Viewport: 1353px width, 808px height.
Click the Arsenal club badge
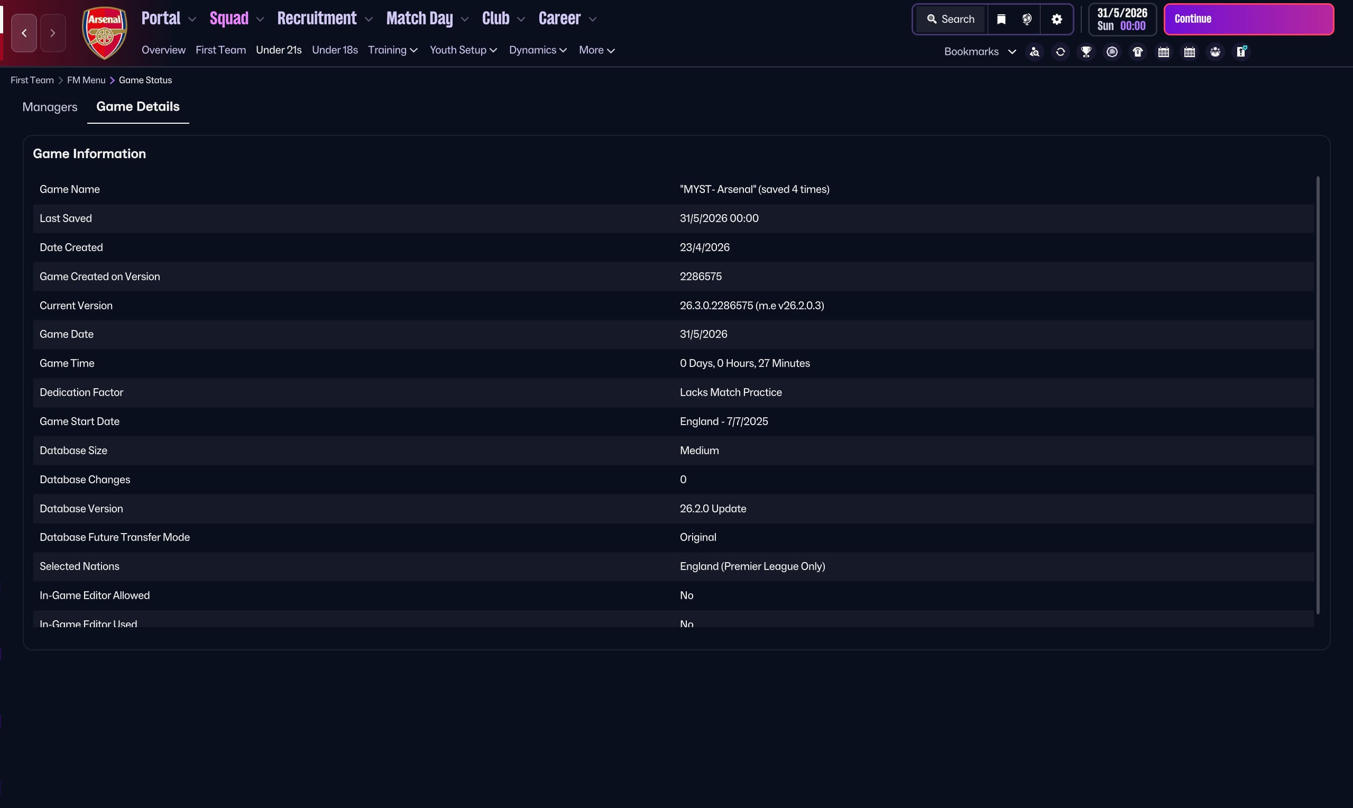(x=104, y=33)
